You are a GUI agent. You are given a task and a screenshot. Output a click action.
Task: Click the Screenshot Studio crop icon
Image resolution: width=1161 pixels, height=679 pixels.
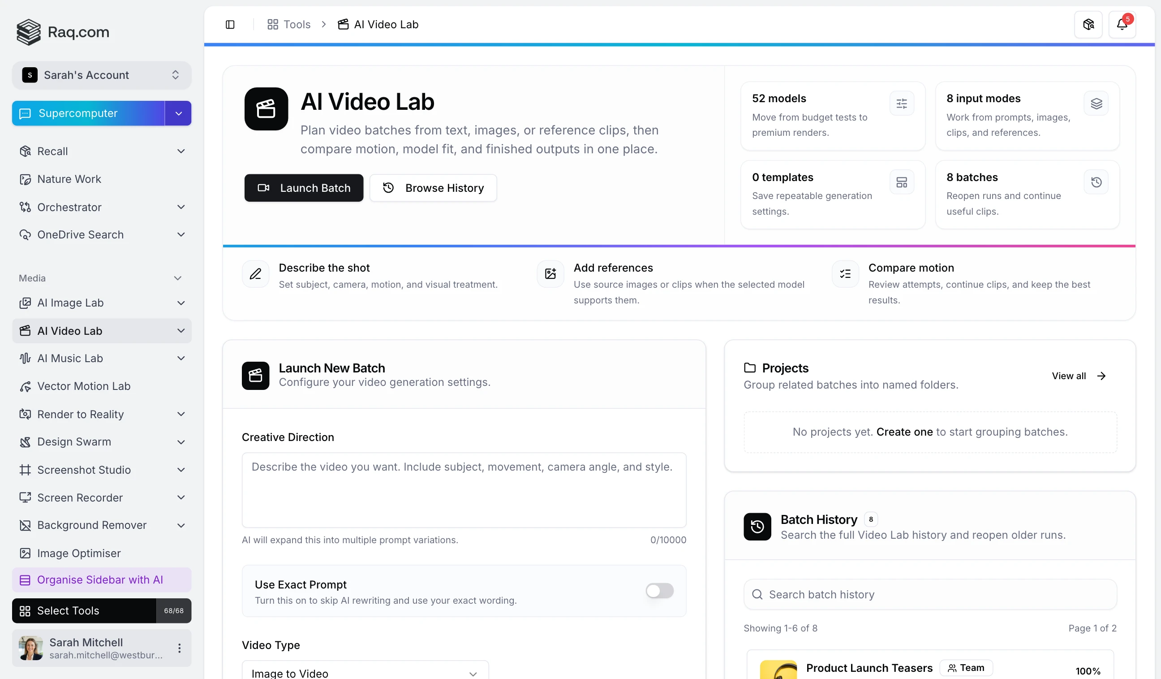coord(25,470)
